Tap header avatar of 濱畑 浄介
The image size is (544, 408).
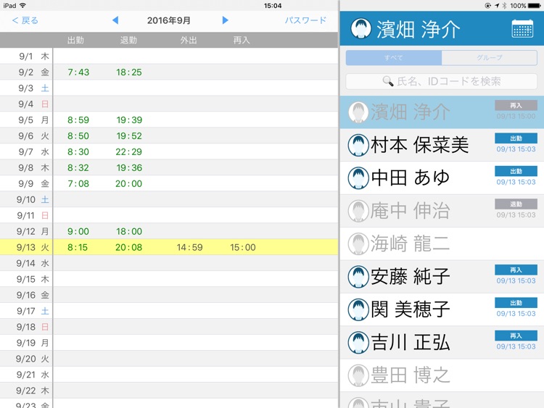coord(360,28)
